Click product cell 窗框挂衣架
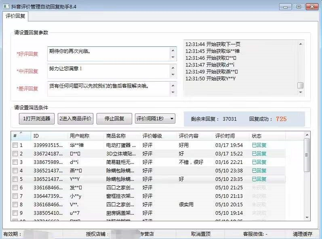The image size is (322, 239). tap(120, 196)
